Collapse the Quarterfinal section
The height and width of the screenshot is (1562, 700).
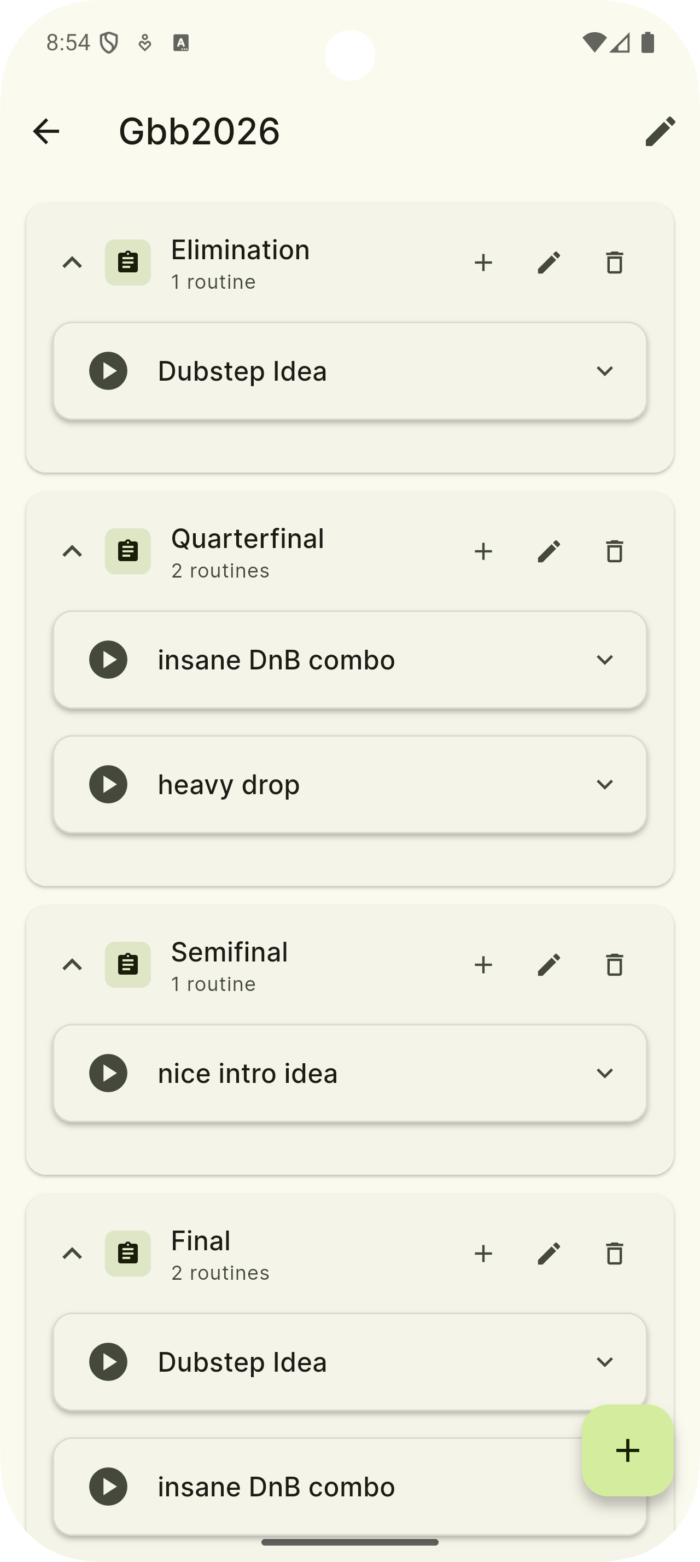click(x=72, y=551)
